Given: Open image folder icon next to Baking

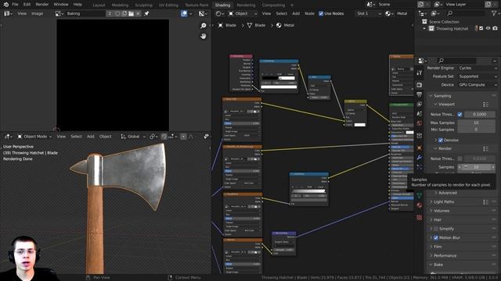Looking at the screenshot, I should click(131, 14).
